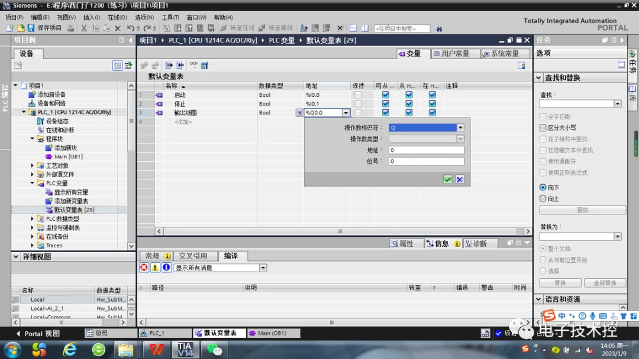Open the 项目(P) menu
The width and height of the screenshot is (639, 359).
coord(14,18)
